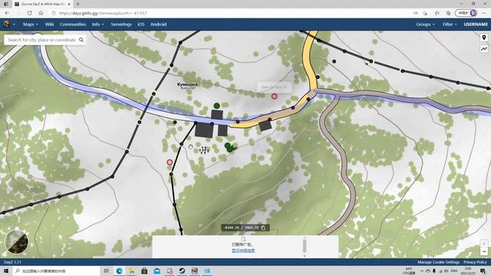The height and width of the screenshot is (276, 491).
Task: Expand the Groups dropdown
Action: (x=425, y=25)
